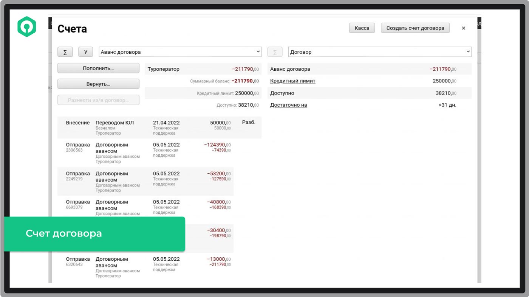
Task: Click the green Level.Travel logo
Action: click(26, 27)
